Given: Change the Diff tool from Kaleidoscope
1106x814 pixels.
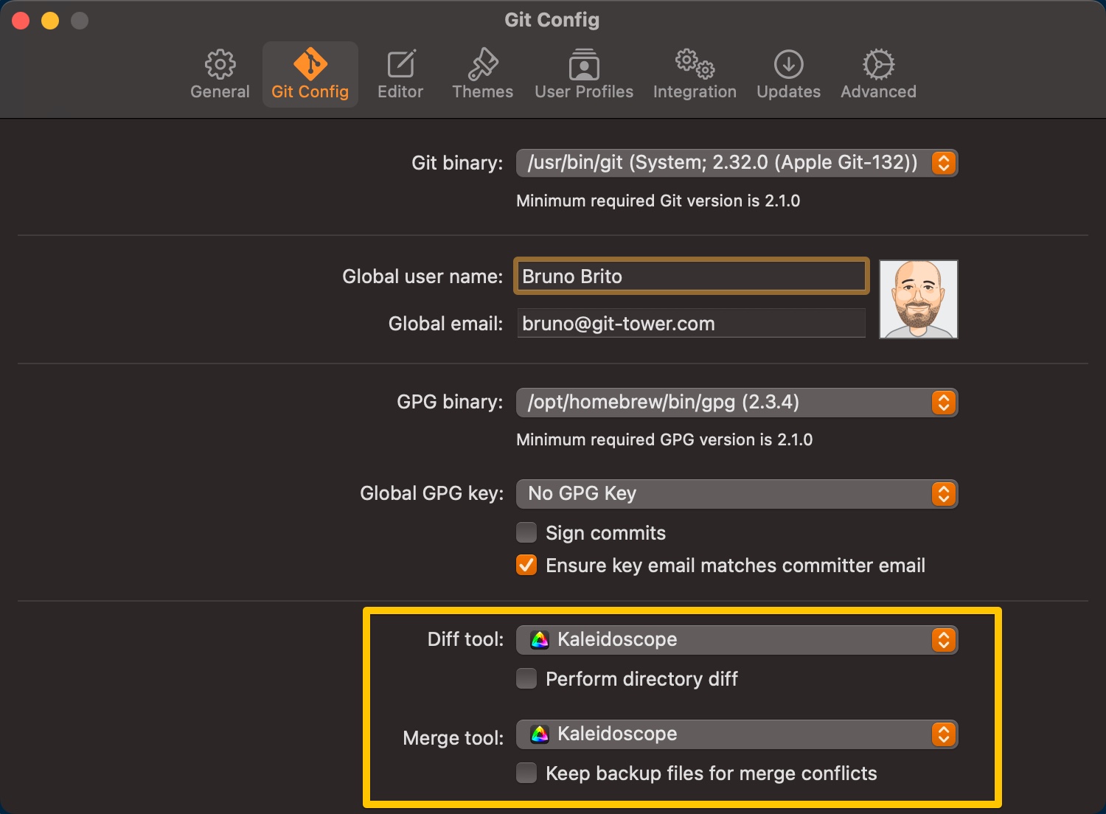Looking at the screenshot, I should [x=943, y=640].
